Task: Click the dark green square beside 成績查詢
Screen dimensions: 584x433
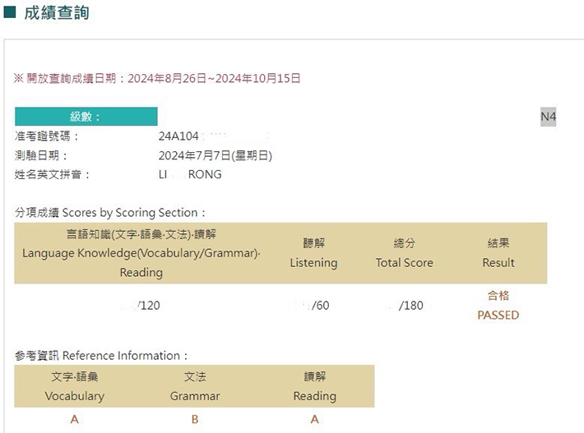Action: [10, 12]
